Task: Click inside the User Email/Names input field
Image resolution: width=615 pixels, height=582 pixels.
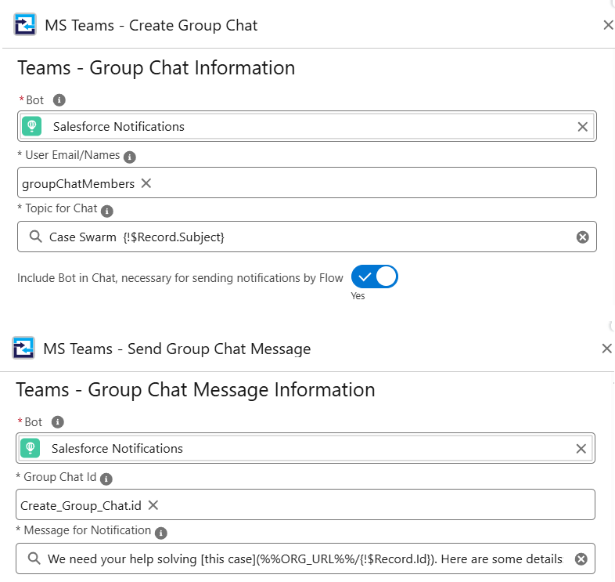Action: tap(307, 183)
